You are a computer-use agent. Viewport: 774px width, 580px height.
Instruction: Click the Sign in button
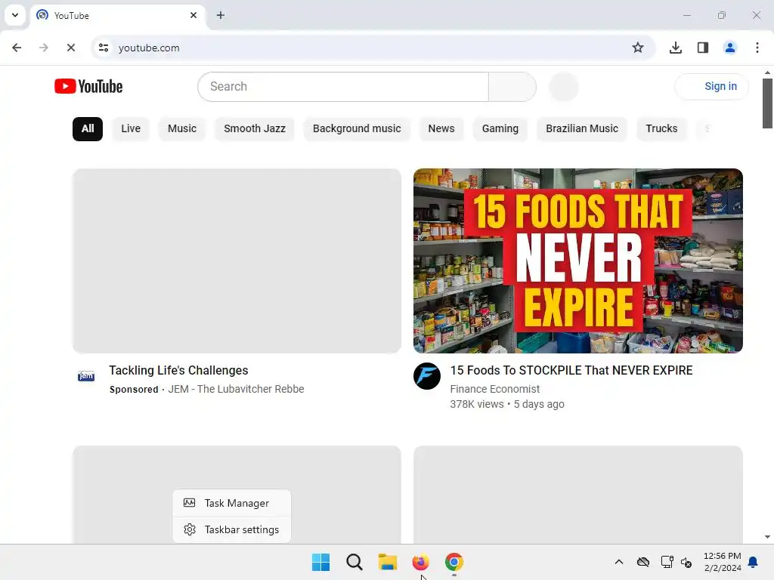(712, 86)
